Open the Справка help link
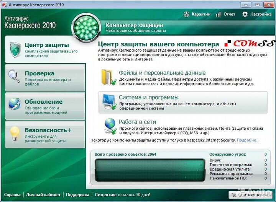Image resolution: width=276 pixels, height=202 pixels. click(x=12, y=195)
